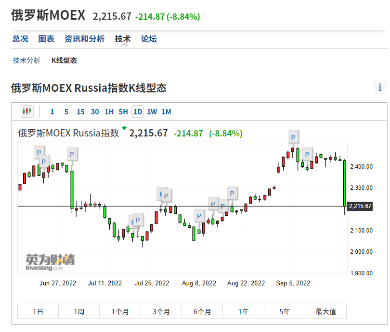Select the 1D daily interval
This screenshot has width=390, height=332.
138,112
